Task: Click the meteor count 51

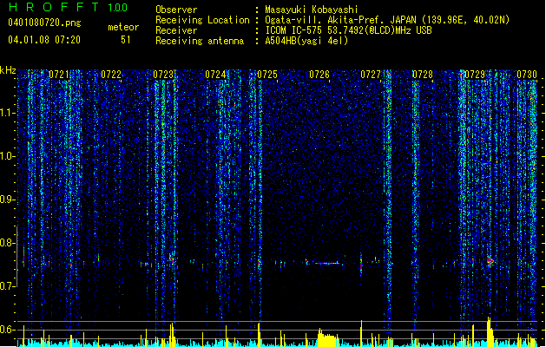Action: pos(125,40)
